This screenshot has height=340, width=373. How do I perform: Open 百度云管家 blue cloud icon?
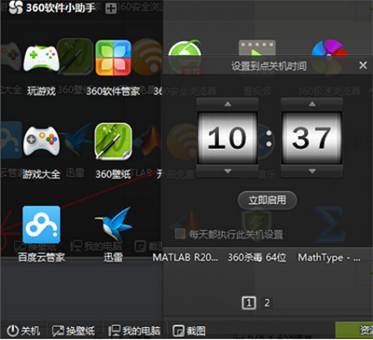(41, 224)
